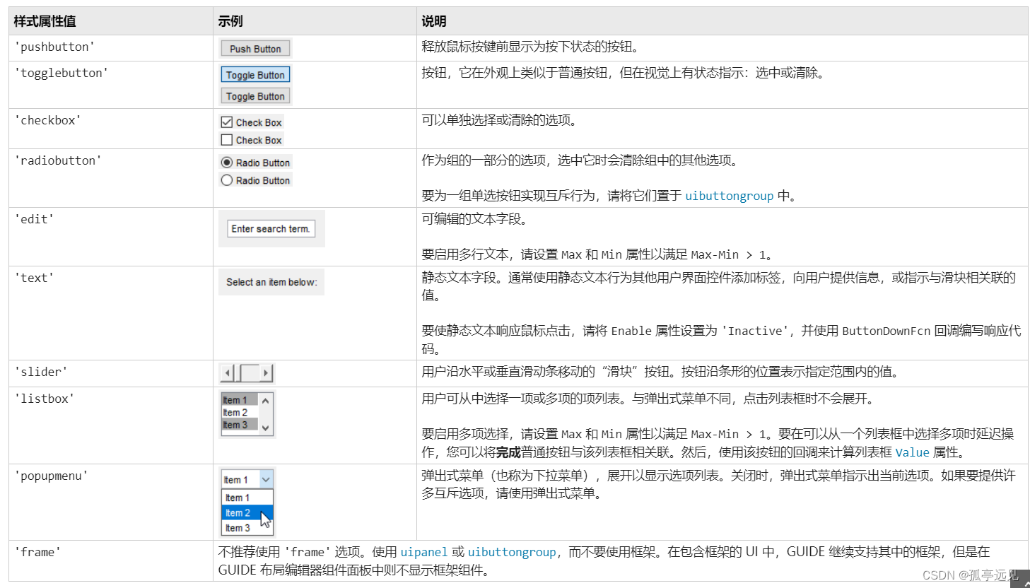Click the 示例 column header

(x=230, y=21)
